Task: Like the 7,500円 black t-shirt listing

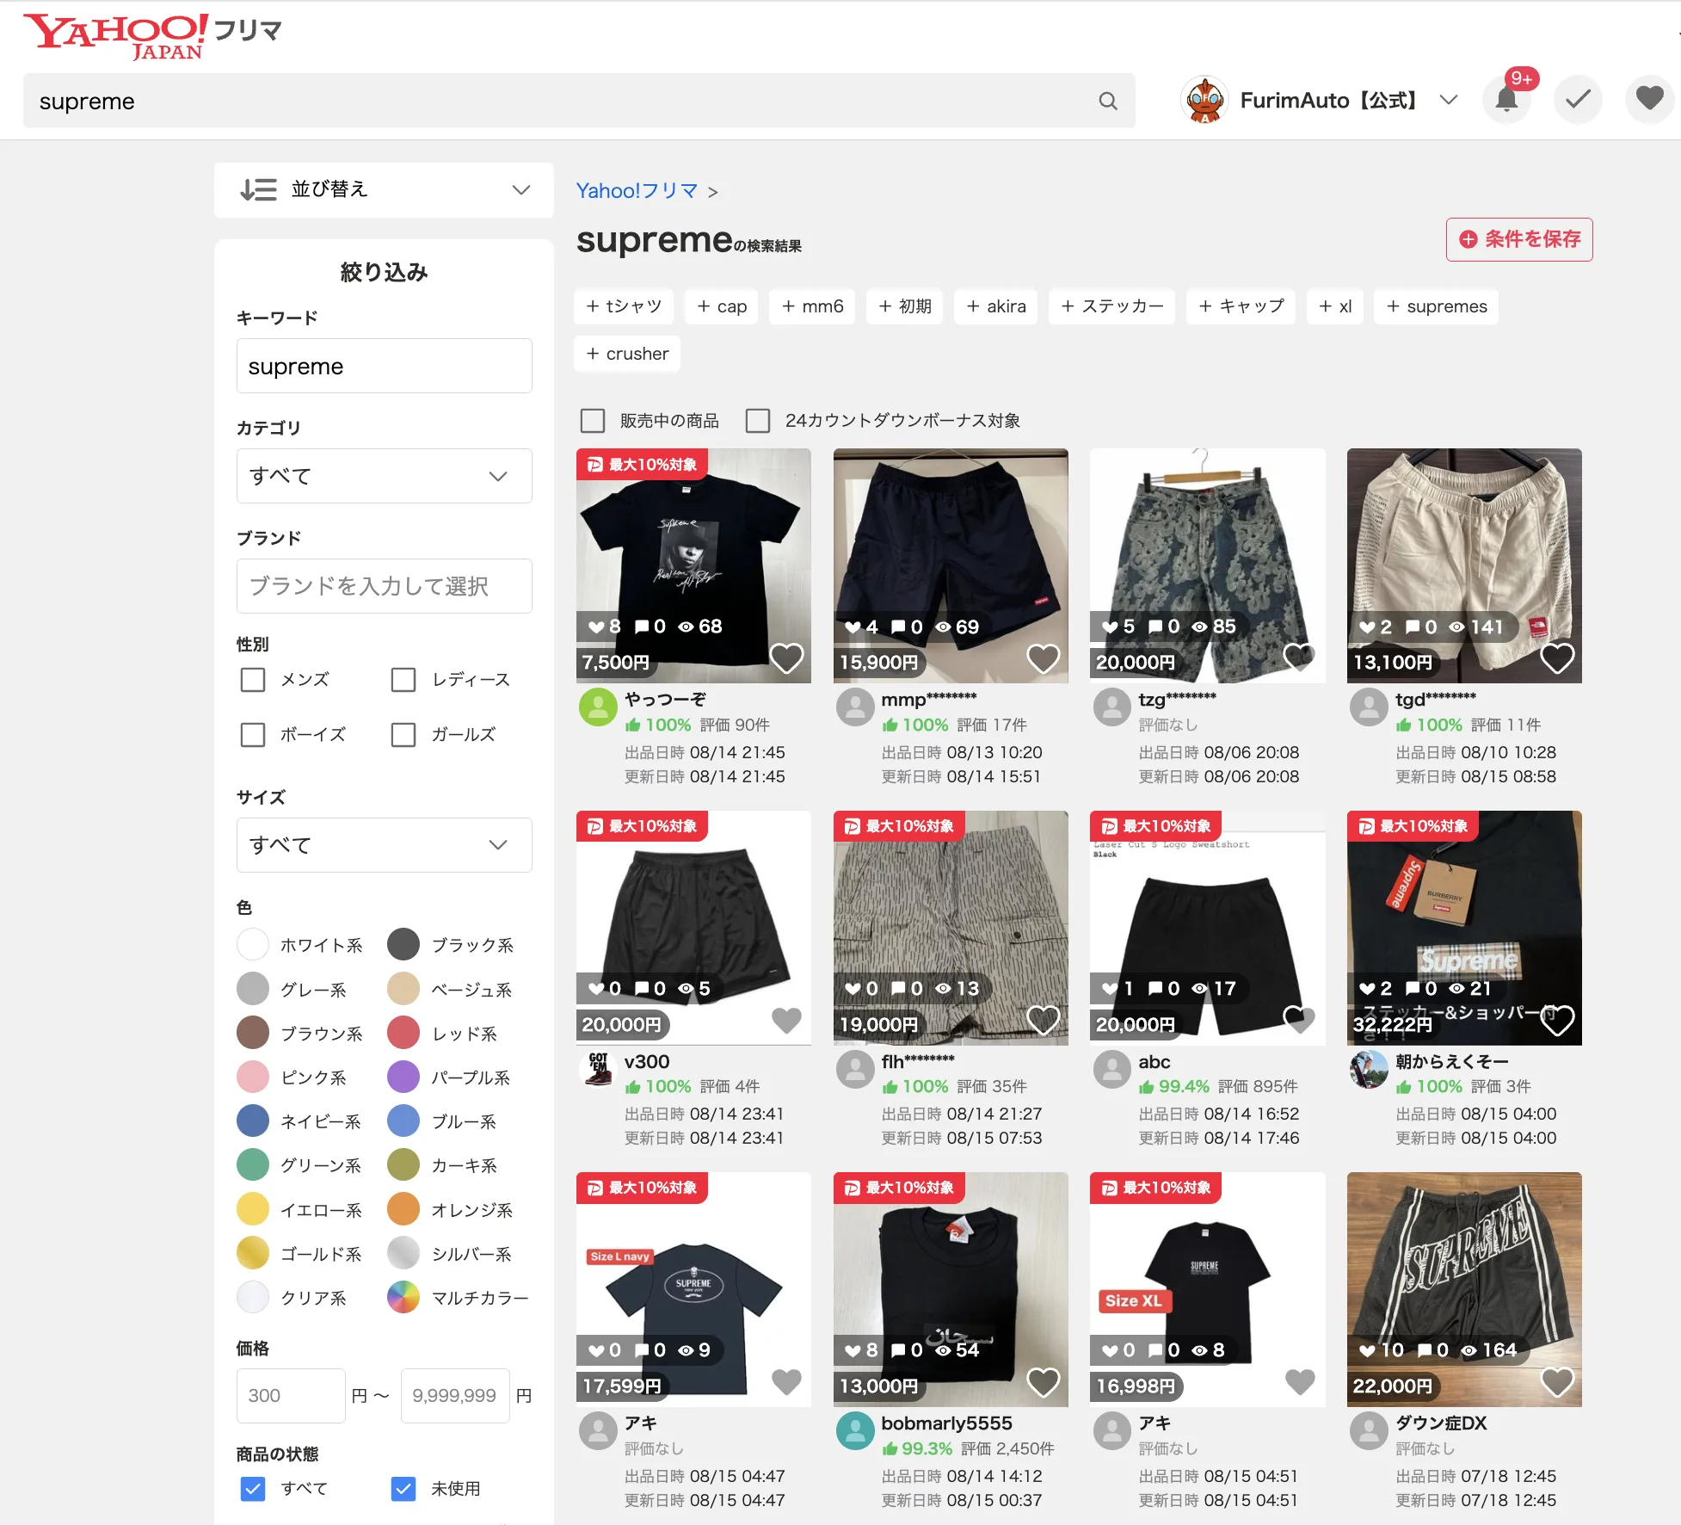Action: point(786,659)
